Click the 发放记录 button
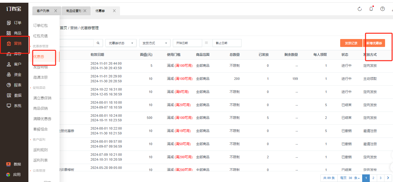Viewport: 393px width, 182px height. (351, 43)
